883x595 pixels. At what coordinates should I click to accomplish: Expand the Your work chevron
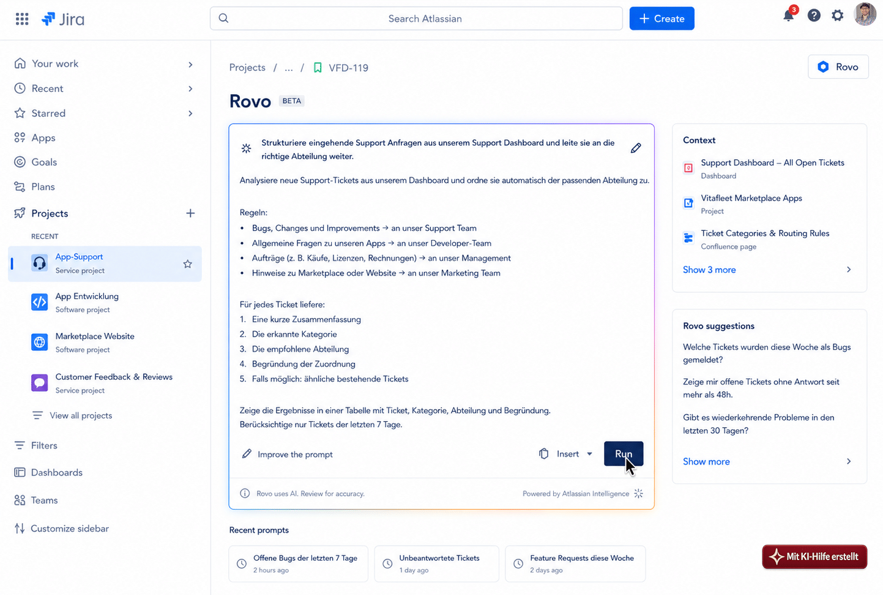(190, 64)
